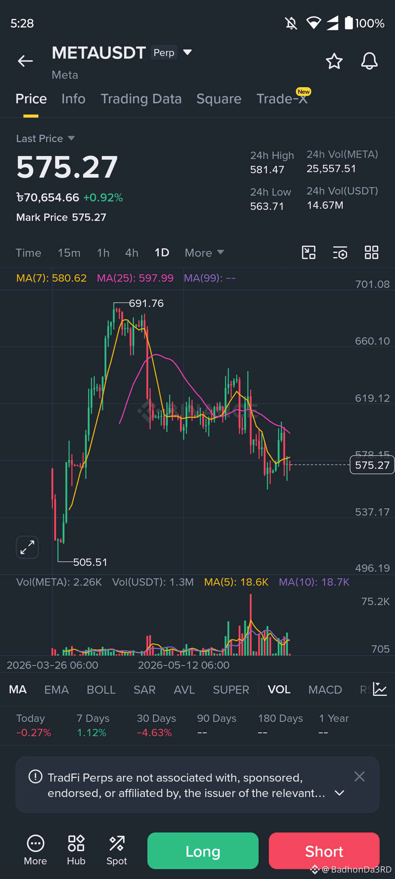Dismiss the TradFi Perps notice
The width and height of the screenshot is (395, 879).
(x=360, y=776)
